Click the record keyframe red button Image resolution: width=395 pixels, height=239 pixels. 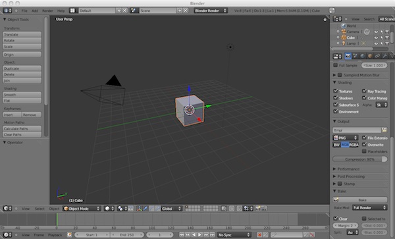pyautogui.click(x=259, y=234)
